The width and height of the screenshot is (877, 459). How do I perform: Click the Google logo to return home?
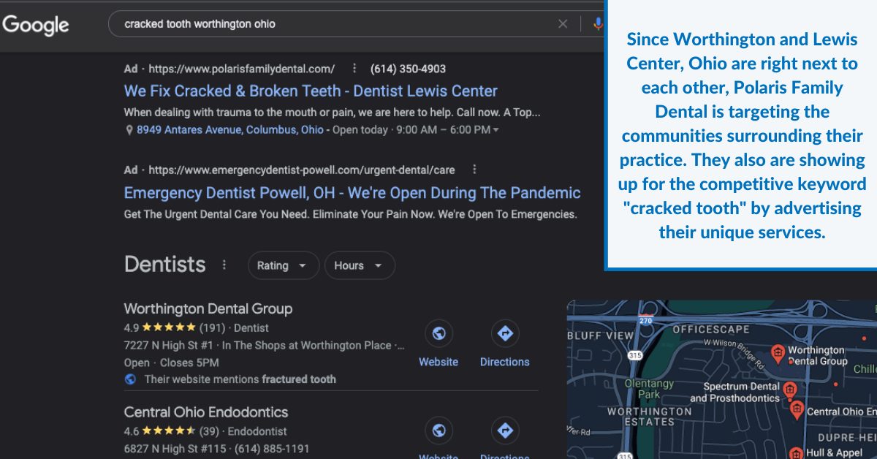[36, 25]
